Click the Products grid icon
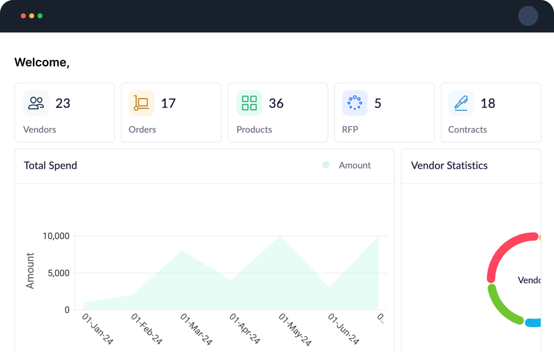 pos(249,103)
